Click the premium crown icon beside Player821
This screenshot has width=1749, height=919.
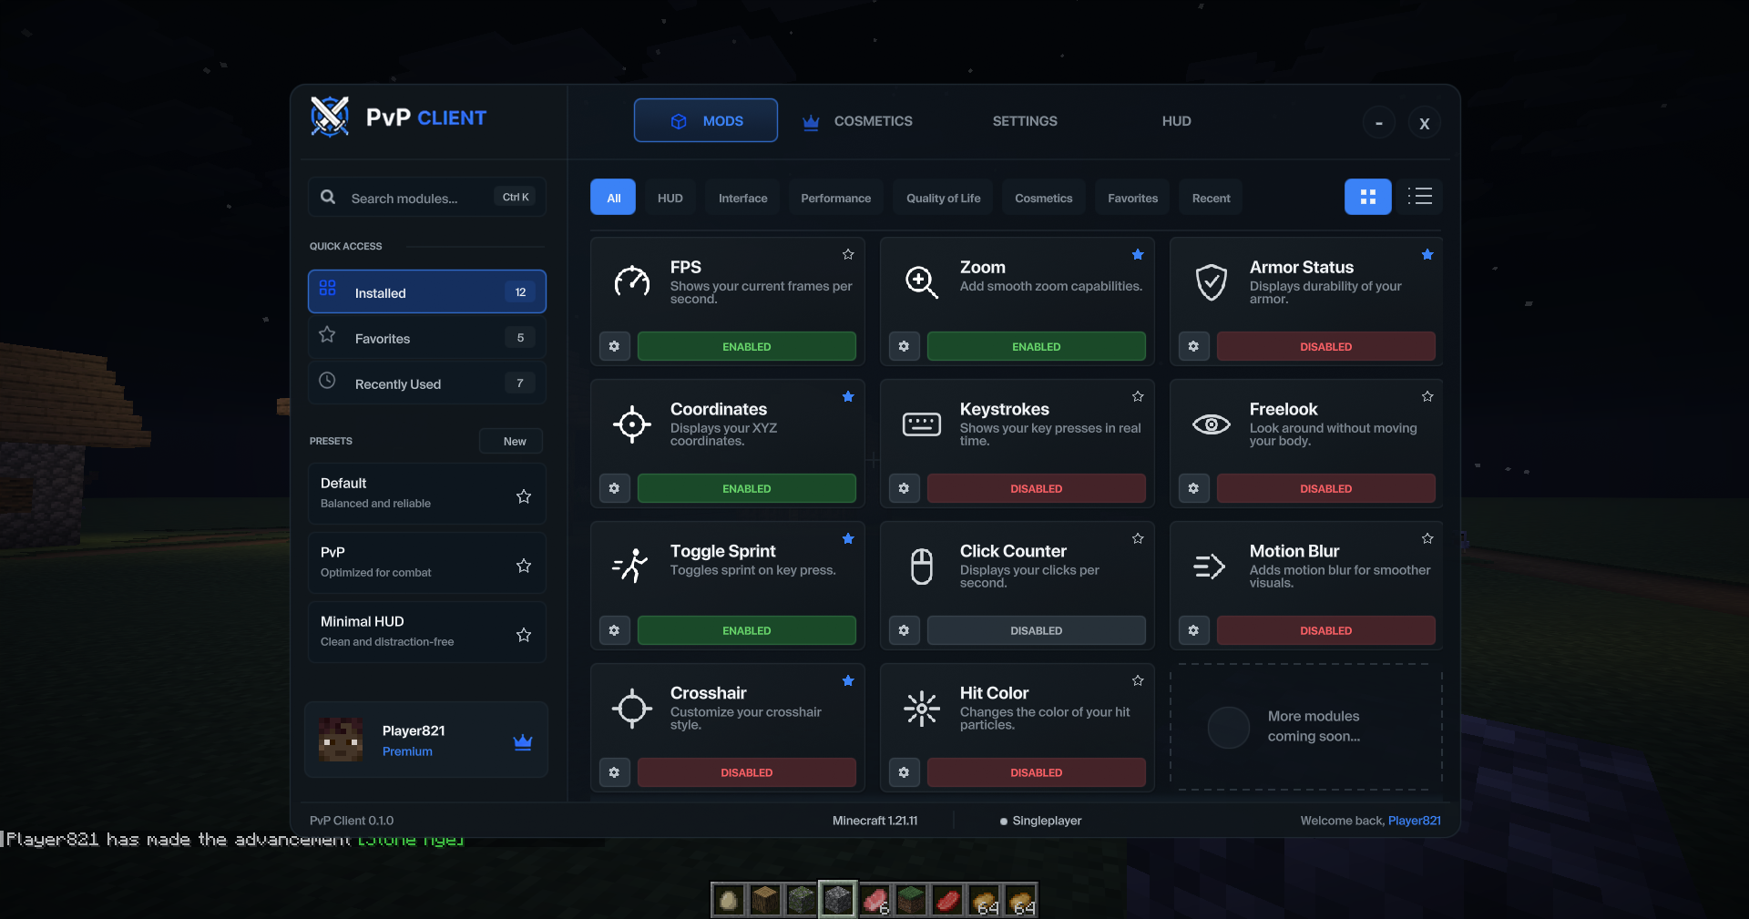pos(523,741)
